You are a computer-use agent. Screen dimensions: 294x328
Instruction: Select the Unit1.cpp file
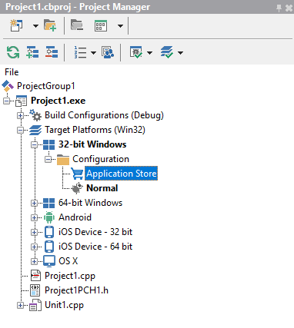click(64, 305)
